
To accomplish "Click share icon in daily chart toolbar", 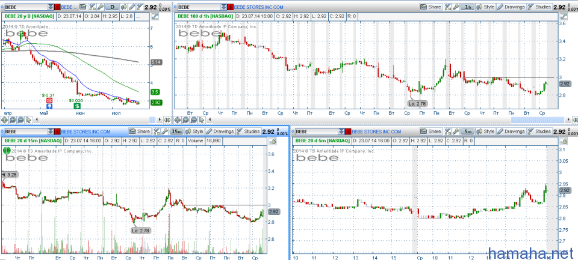I will [83, 7].
